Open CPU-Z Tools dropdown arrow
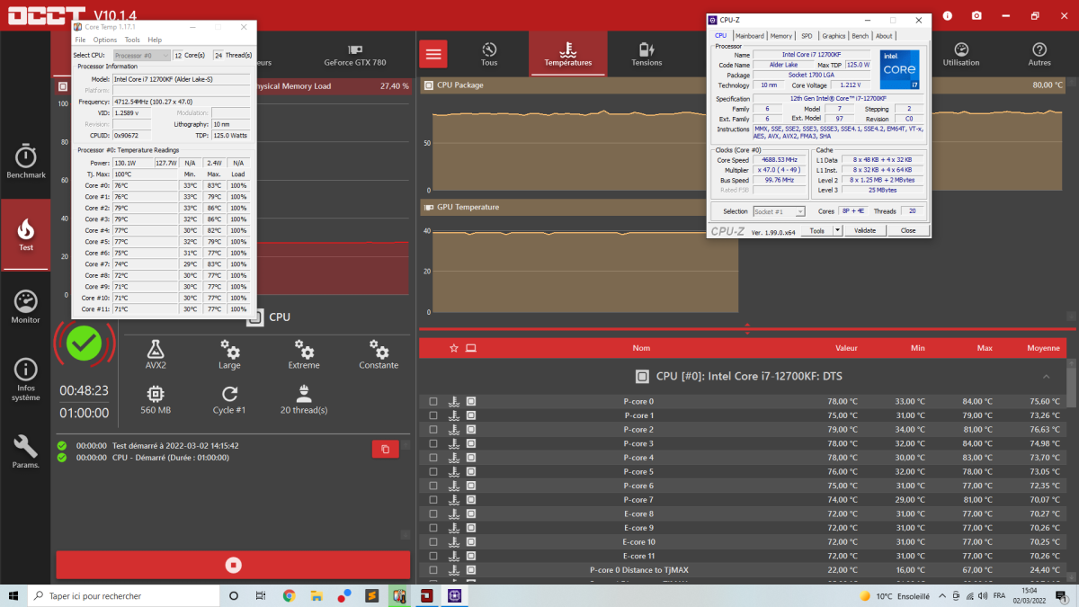Image resolution: width=1079 pixels, height=607 pixels. click(x=837, y=230)
